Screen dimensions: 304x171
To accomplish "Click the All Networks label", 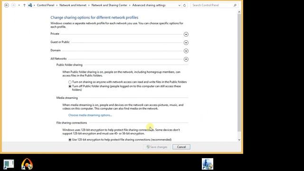I will point(58,58).
